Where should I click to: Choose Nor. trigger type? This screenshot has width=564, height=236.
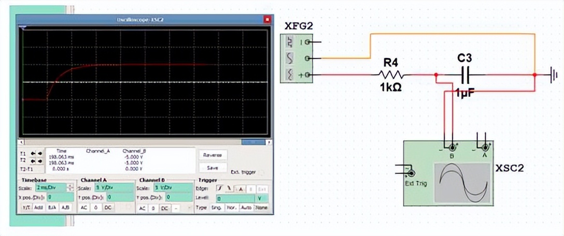tap(232, 208)
